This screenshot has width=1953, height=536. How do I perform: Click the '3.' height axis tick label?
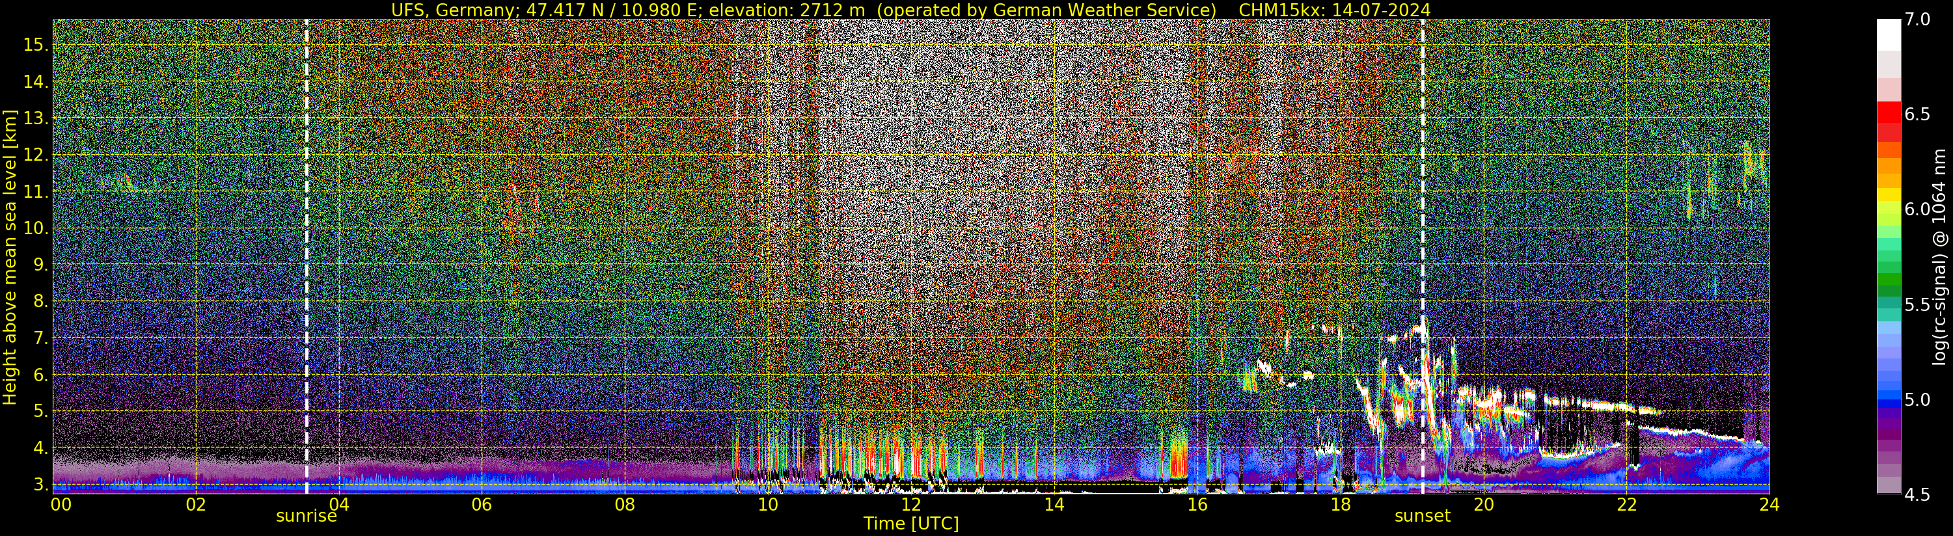click(40, 485)
